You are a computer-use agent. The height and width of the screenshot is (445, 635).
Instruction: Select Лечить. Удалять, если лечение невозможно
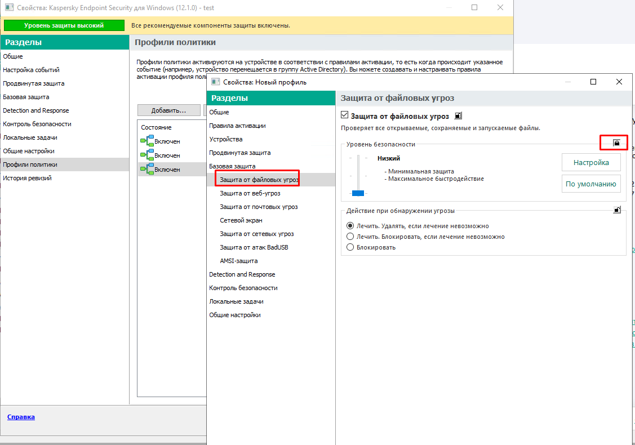coord(350,225)
